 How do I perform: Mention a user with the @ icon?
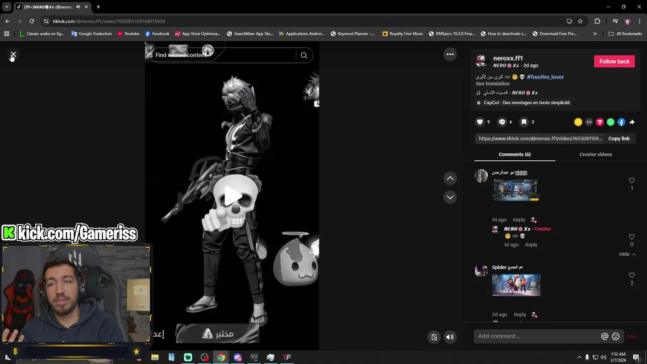pos(605,336)
